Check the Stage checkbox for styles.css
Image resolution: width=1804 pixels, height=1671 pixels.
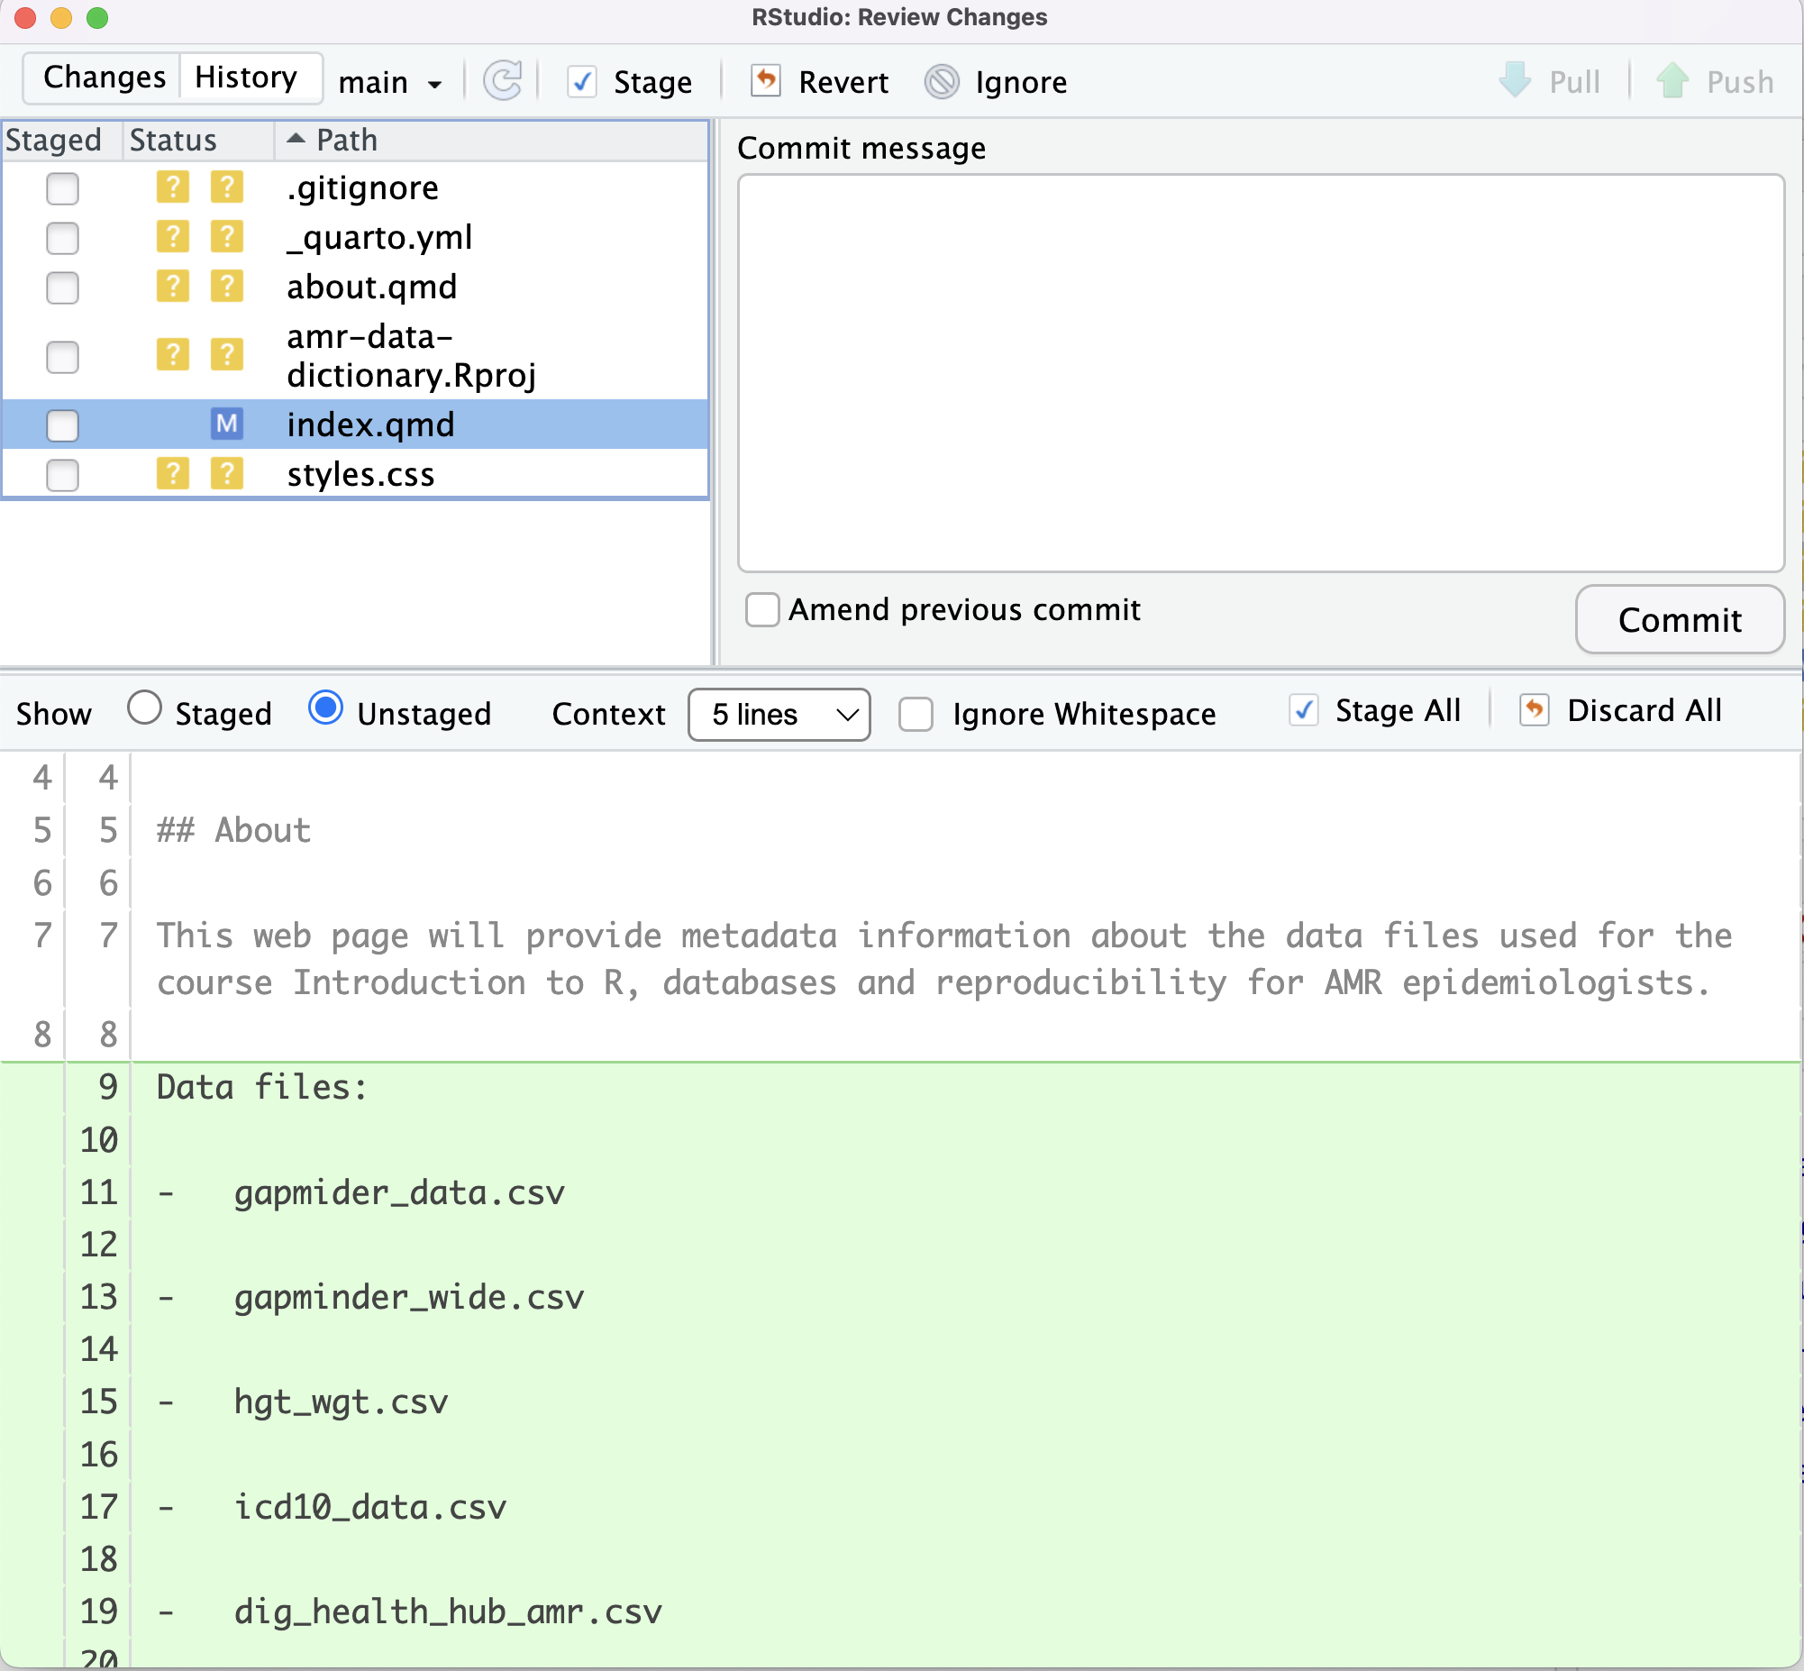[63, 473]
